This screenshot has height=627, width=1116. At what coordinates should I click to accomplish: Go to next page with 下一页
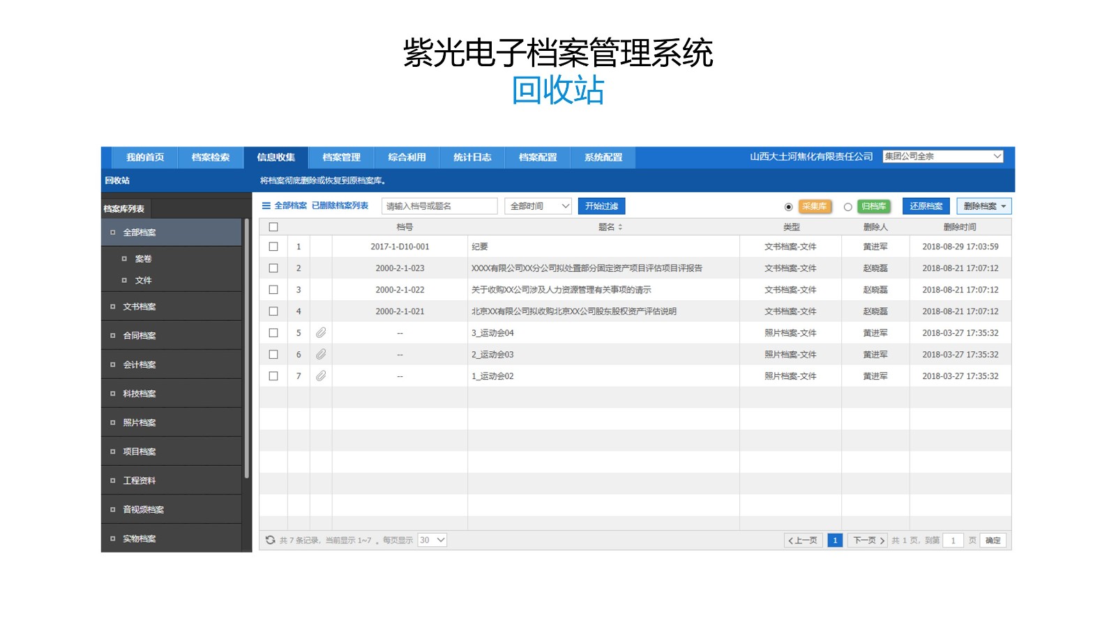(x=868, y=541)
